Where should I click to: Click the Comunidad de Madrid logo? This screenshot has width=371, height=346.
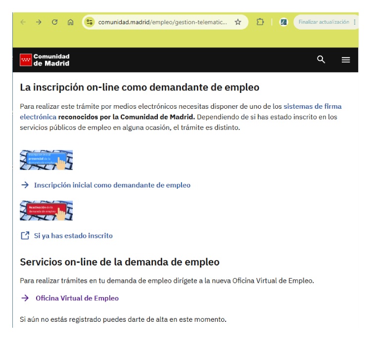(45, 60)
